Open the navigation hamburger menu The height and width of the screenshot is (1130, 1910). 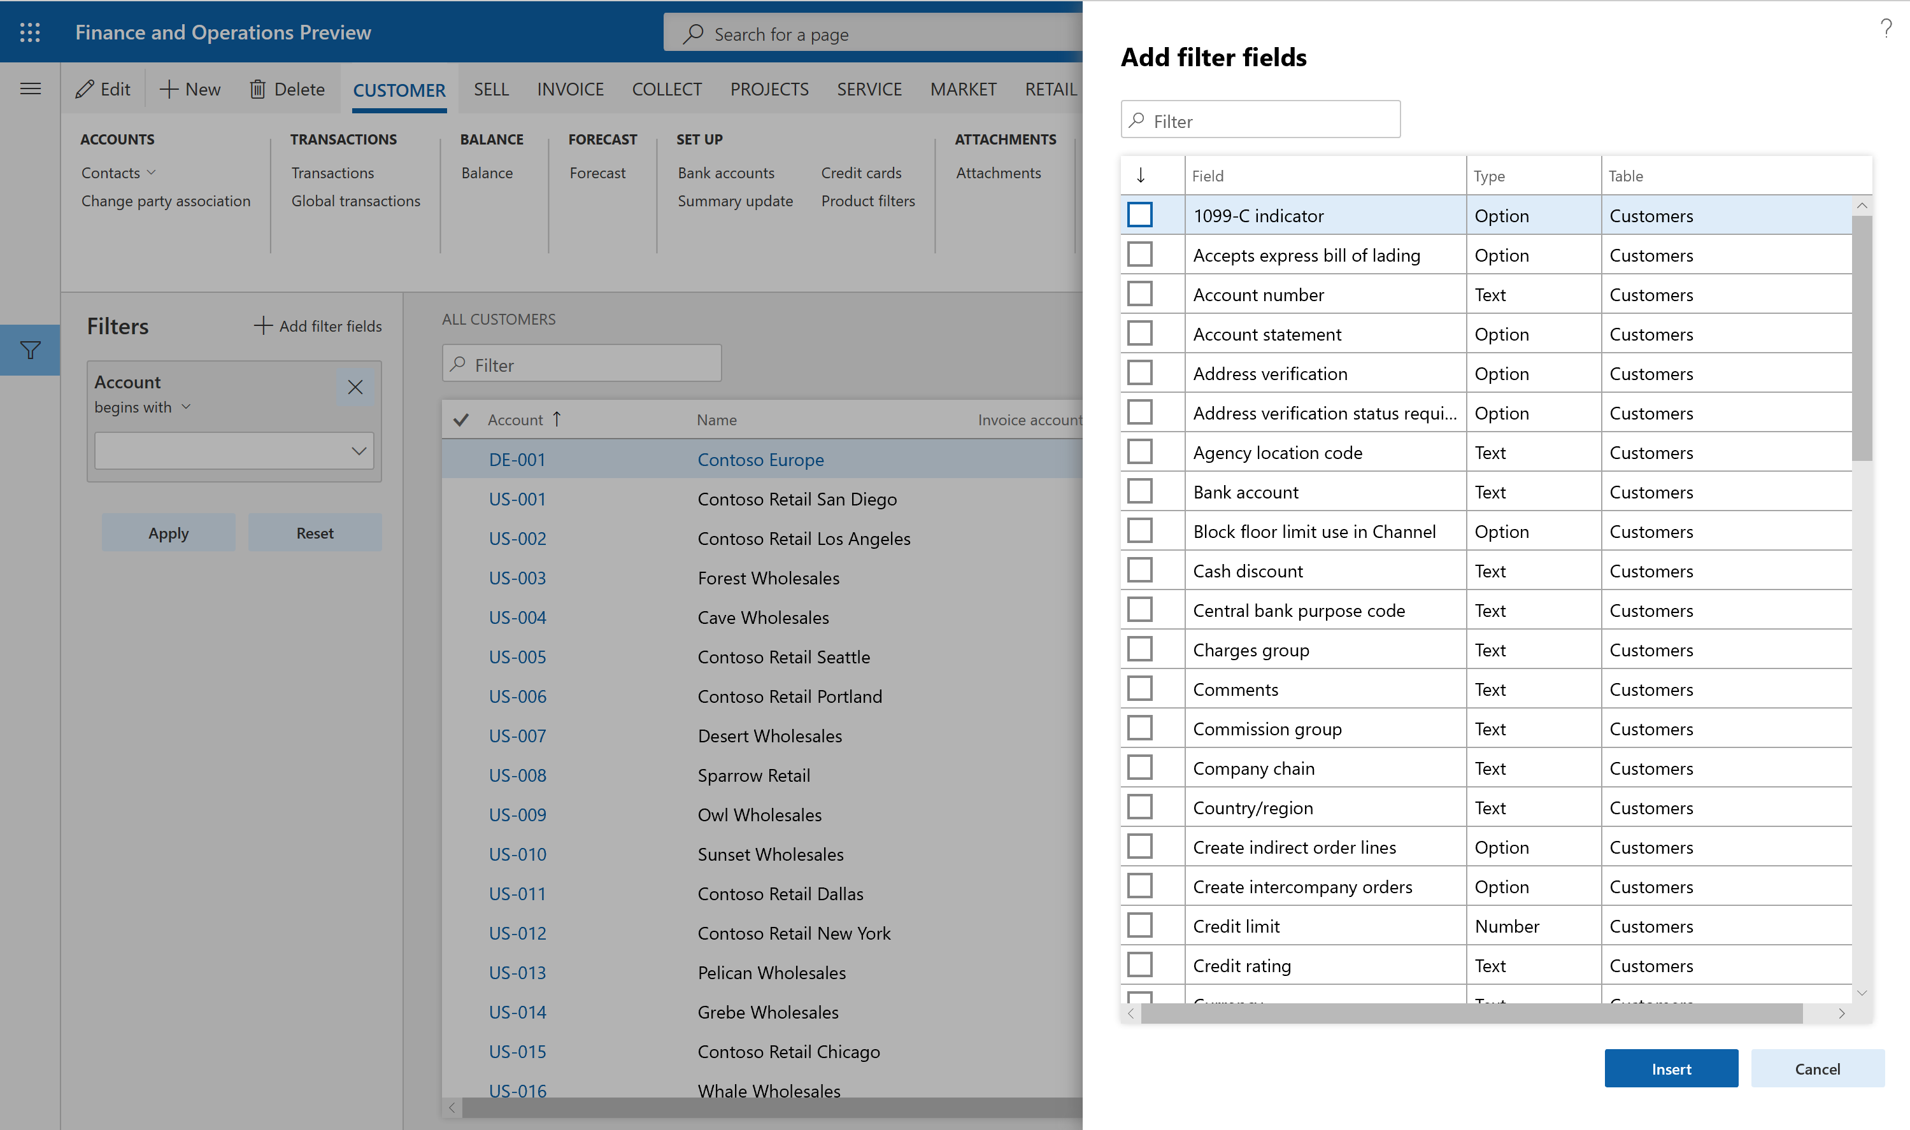click(x=29, y=87)
